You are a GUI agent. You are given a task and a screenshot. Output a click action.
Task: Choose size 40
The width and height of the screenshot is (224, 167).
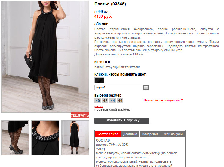pyautogui.click(x=98, y=101)
